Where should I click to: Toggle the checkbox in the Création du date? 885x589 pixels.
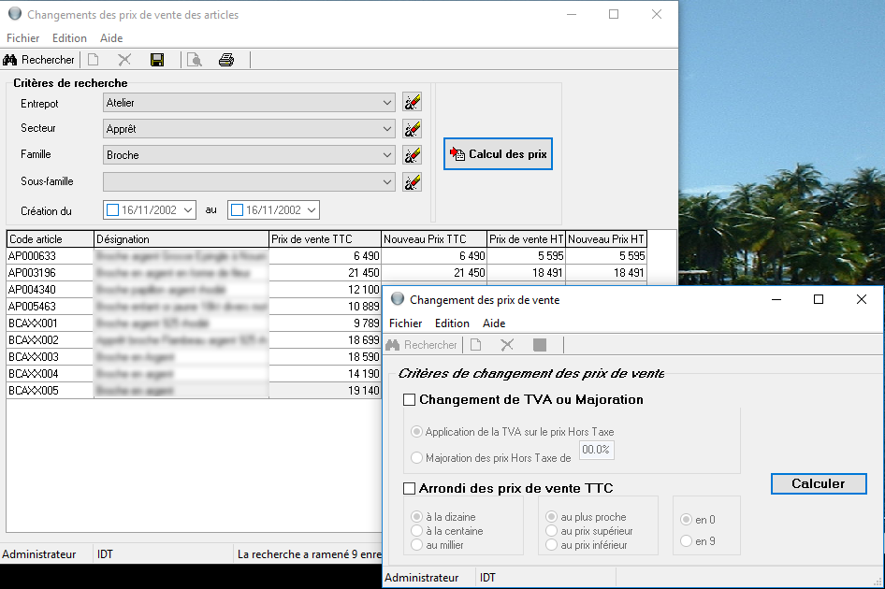(x=113, y=210)
